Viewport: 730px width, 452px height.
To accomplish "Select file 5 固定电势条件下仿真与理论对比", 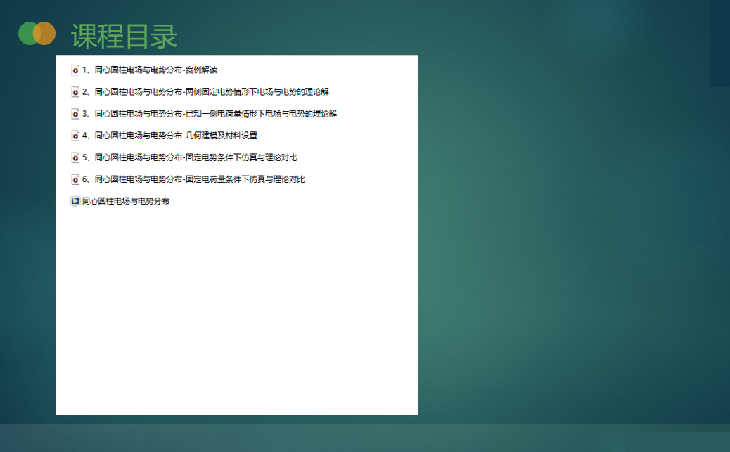I will click(x=189, y=157).
